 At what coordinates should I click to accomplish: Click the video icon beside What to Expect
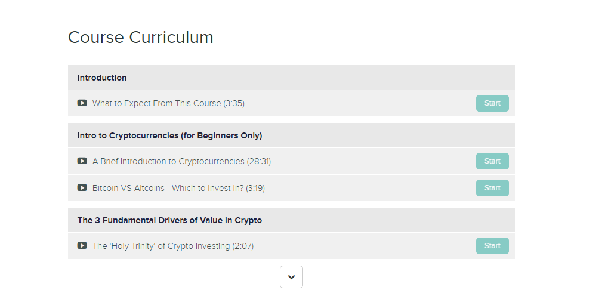coord(82,103)
